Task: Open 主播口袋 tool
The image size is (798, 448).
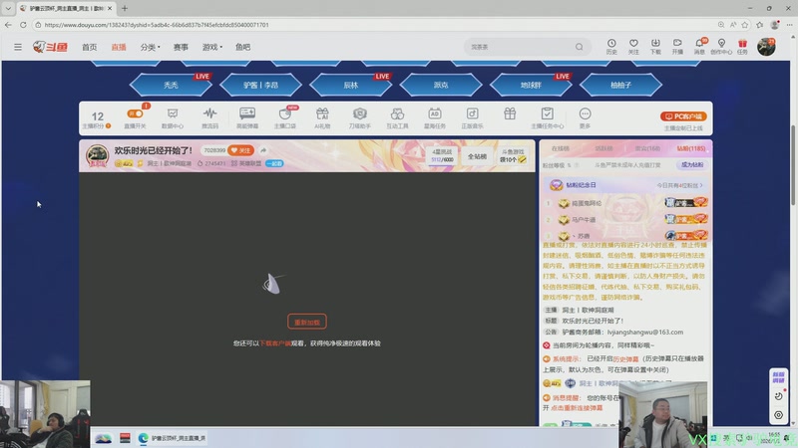Action: pyautogui.click(x=285, y=118)
